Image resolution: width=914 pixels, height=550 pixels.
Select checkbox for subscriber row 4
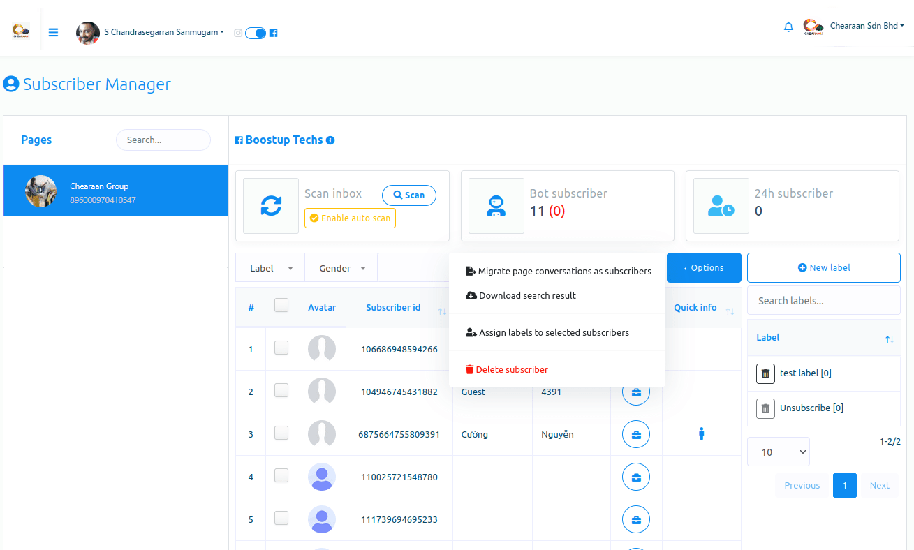coord(281,475)
